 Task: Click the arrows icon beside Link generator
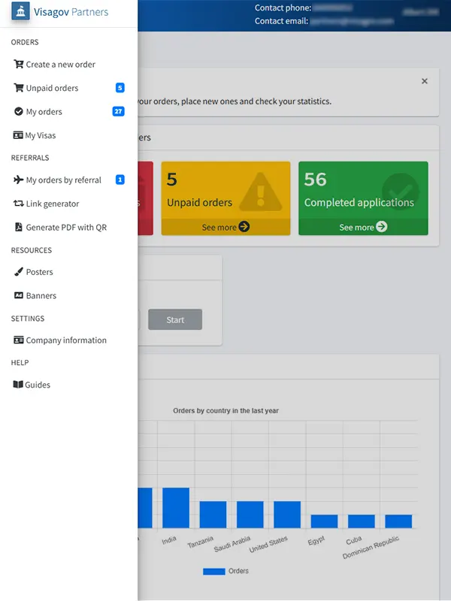pos(19,204)
